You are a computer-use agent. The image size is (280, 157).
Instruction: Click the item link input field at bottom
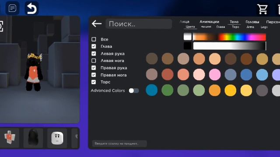click(119, 143)
